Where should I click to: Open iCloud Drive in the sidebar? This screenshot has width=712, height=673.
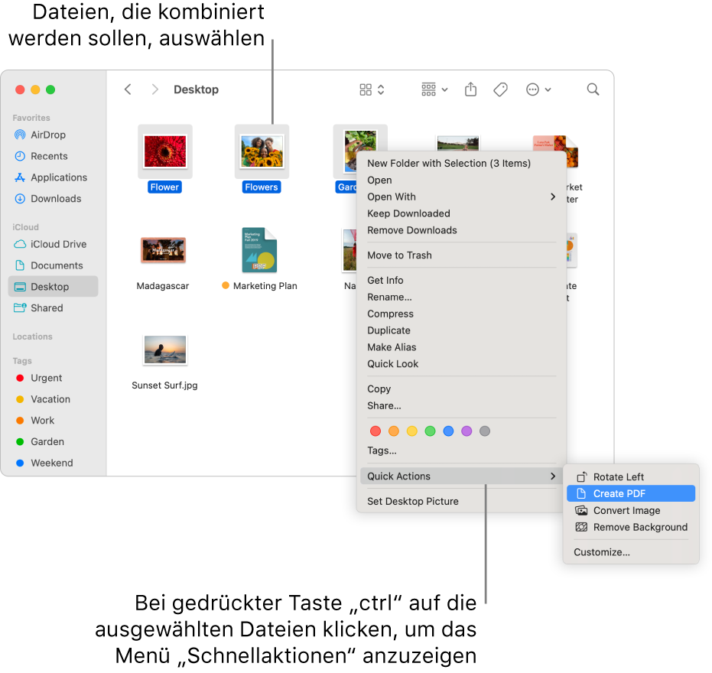click(x=53, y=244)
